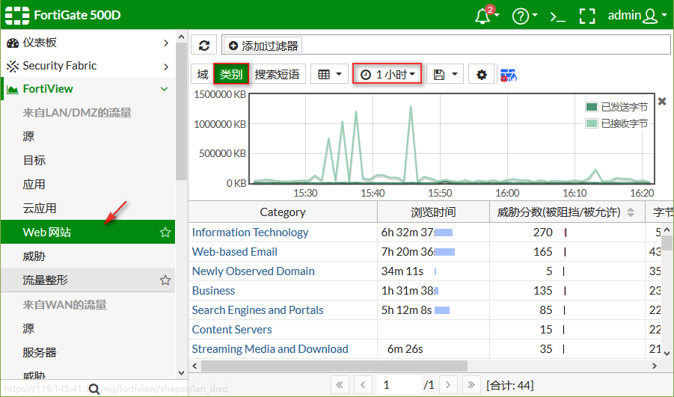Screen dimensions: 674x397
Task: Open the table view type dropdown
Action: pyautogui.click(x=329, y=74)
